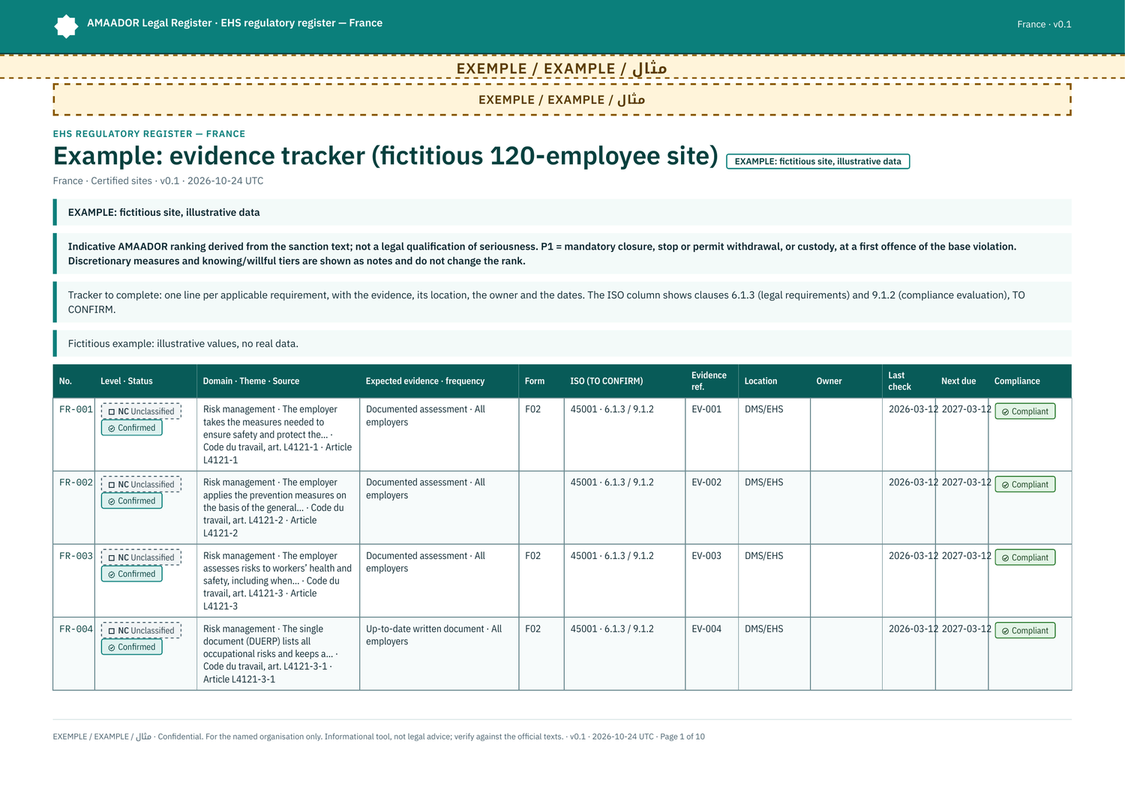Click the DMS/EHS location in row FR-003

pos(763,556)
